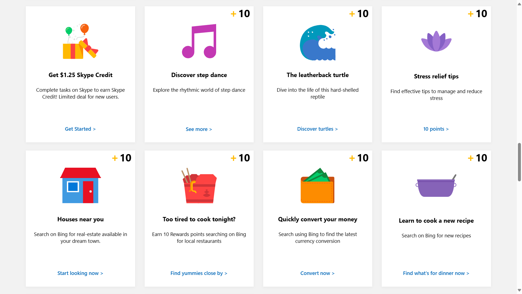Click Find what's for dinner now
This screenshot has width=522, height=294.
coord(436,273)
